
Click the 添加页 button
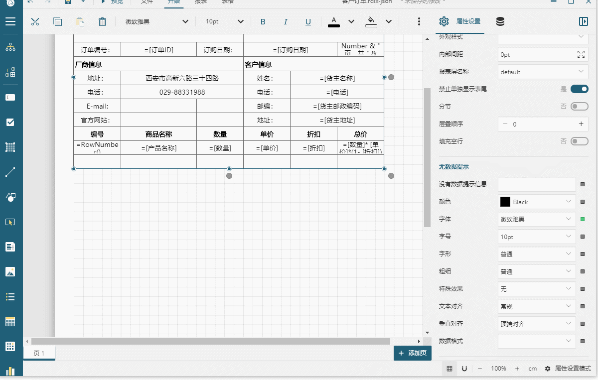click(x=413, y=353)
